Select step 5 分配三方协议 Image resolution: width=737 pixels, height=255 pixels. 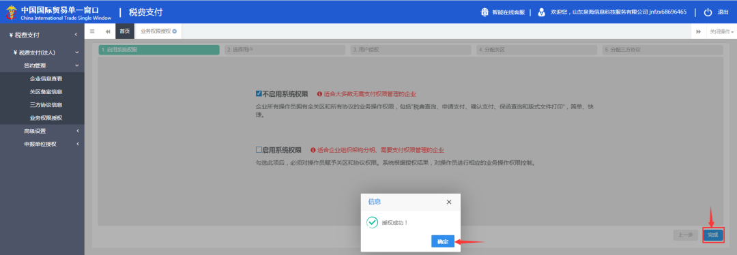663,50
